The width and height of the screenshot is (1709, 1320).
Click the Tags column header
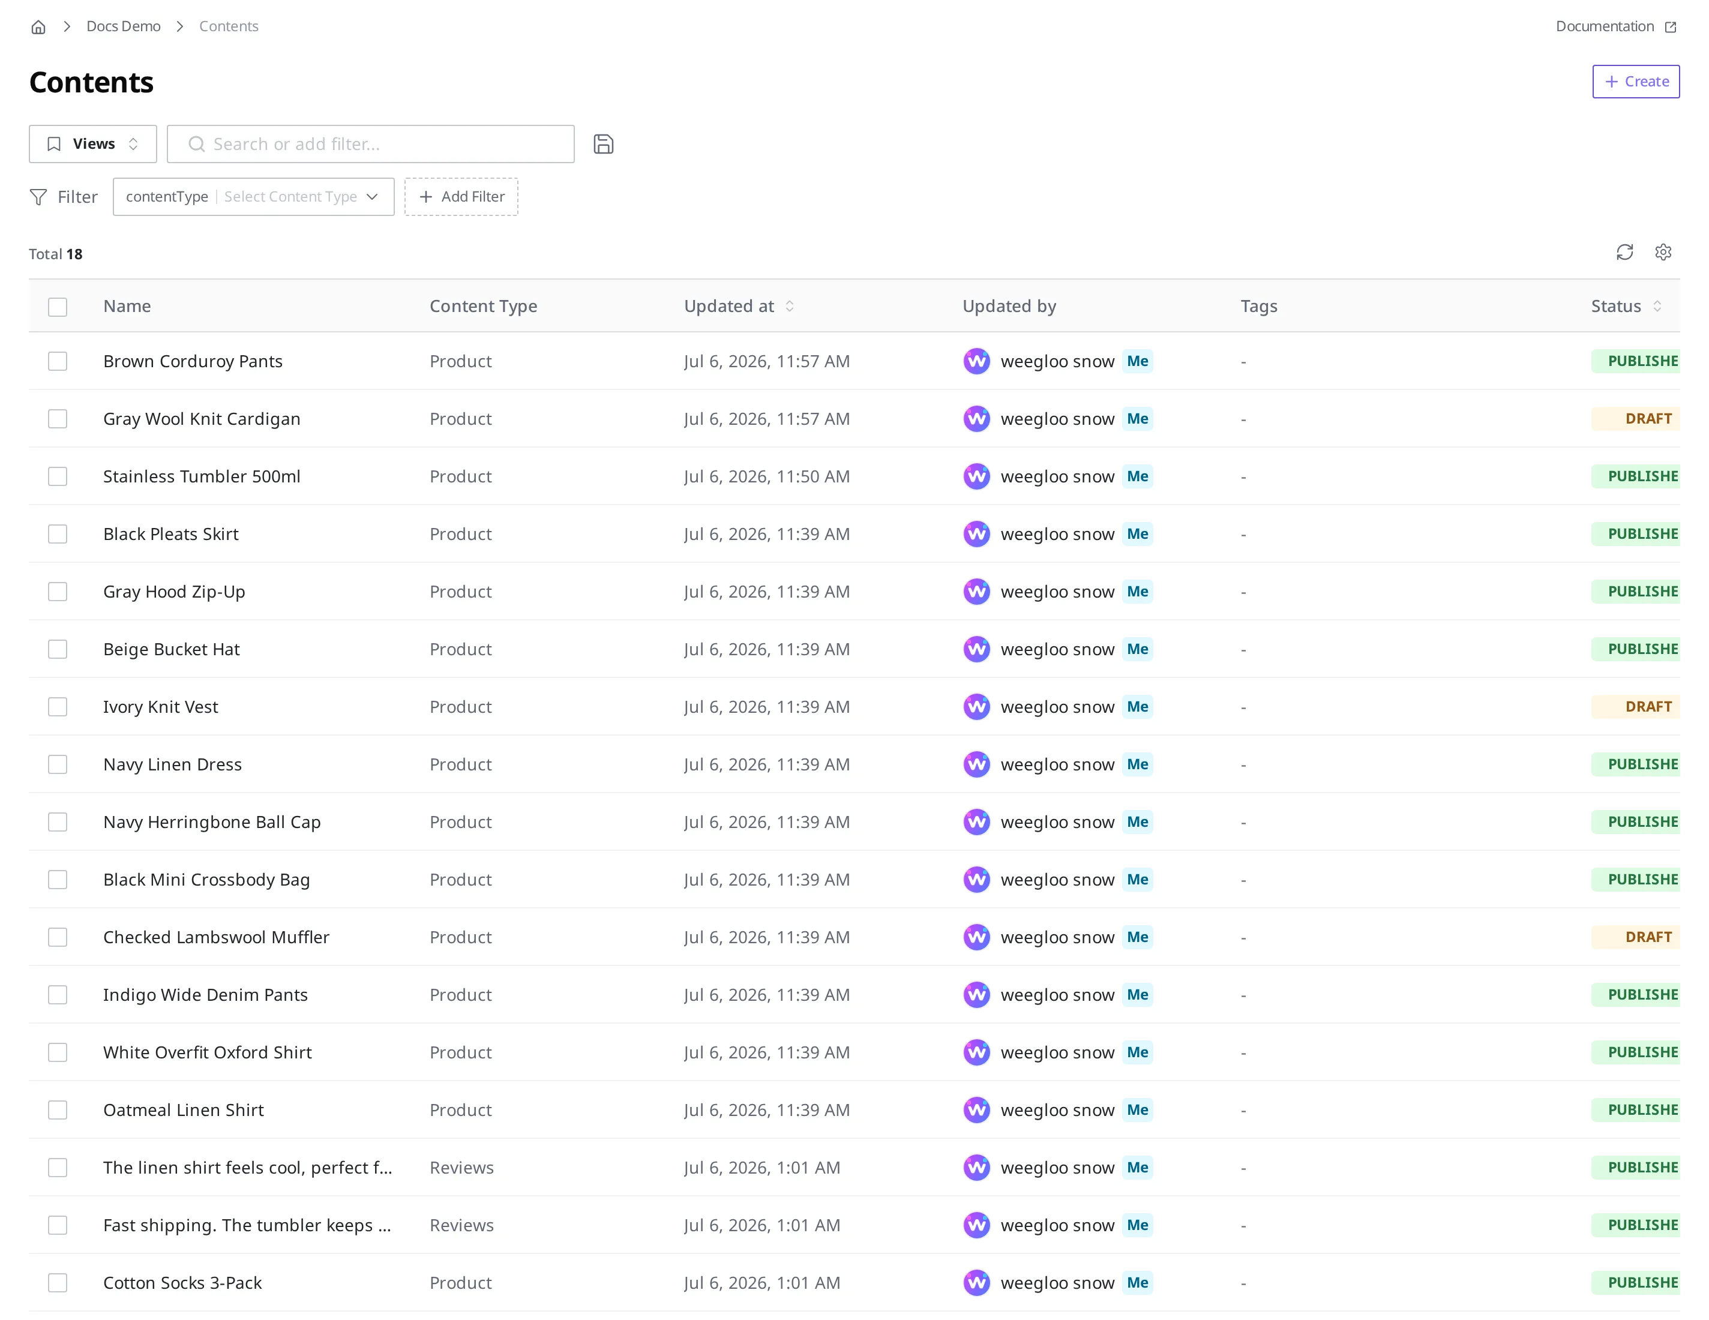[1259, 307]
